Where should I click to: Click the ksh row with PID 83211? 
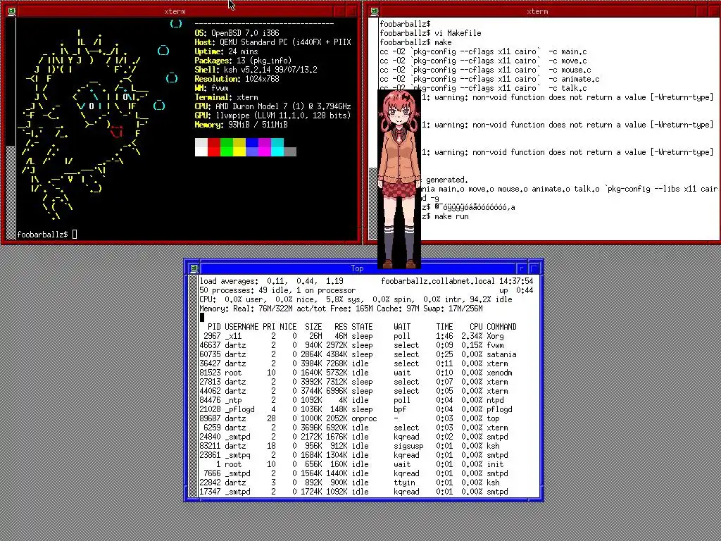pos(358,446)
